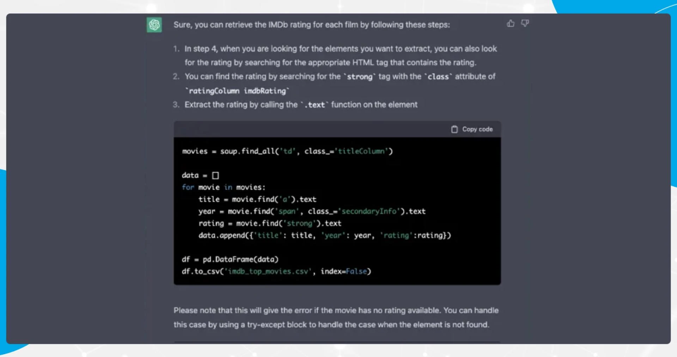
Task: Click the data.append code line
Action: pos(325,235)
